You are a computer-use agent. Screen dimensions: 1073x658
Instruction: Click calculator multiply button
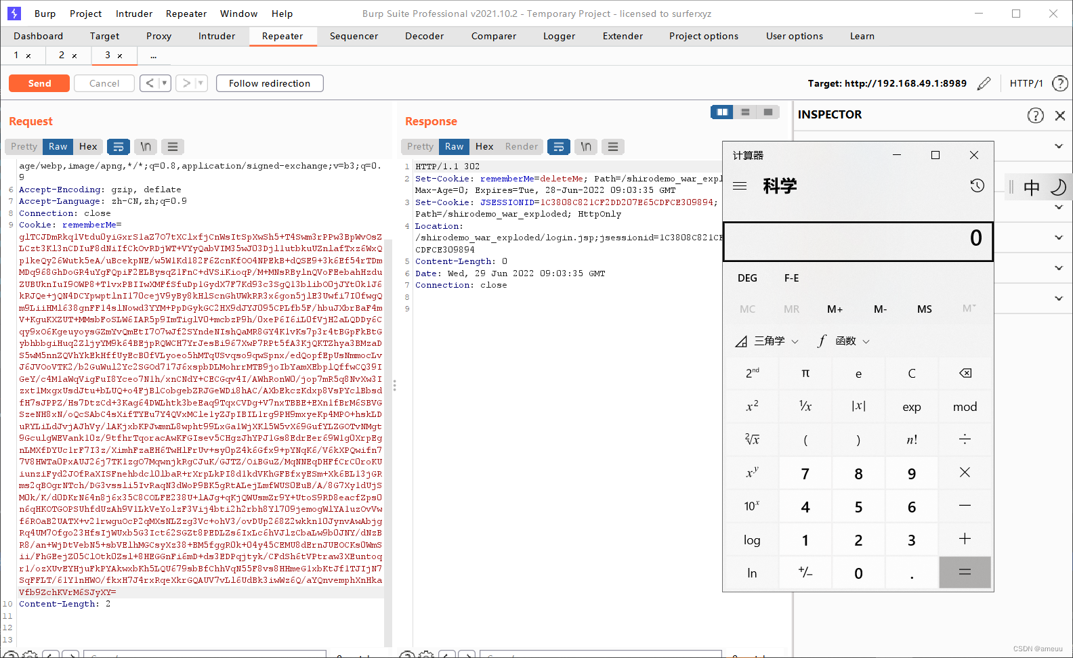965,473
